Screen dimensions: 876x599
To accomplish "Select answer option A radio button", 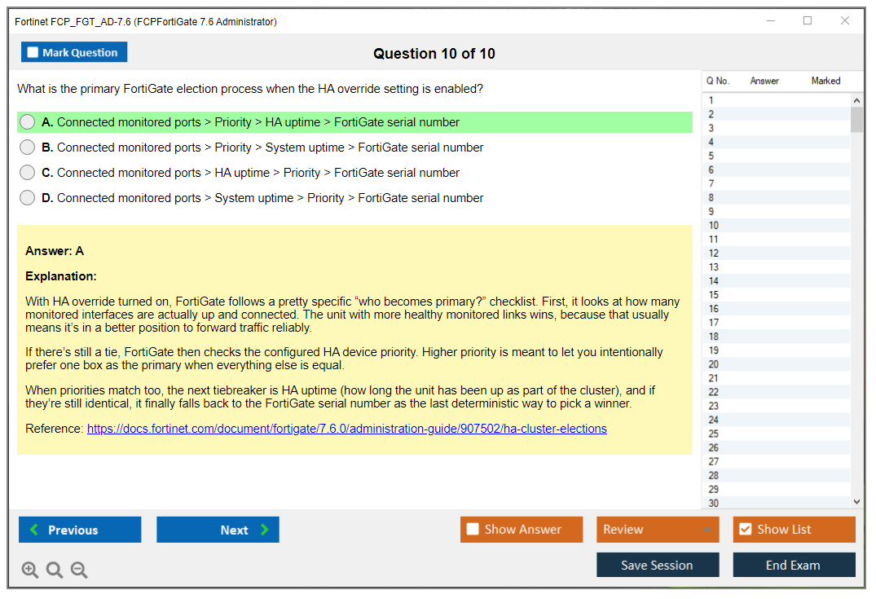I will pyautogui.click(x=27, y=121).
